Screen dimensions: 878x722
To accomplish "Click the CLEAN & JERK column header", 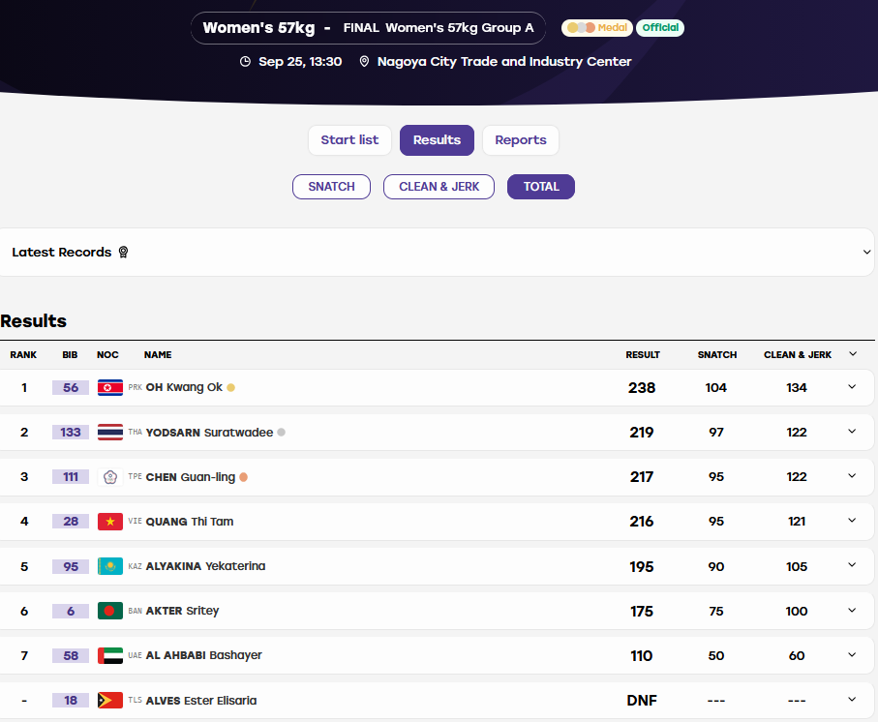I will point(798,355).
